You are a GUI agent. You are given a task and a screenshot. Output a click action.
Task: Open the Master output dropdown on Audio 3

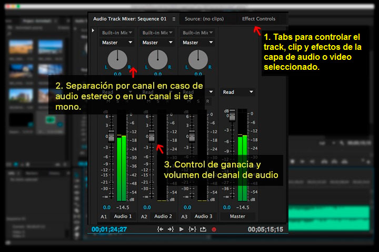pos(198,43)
